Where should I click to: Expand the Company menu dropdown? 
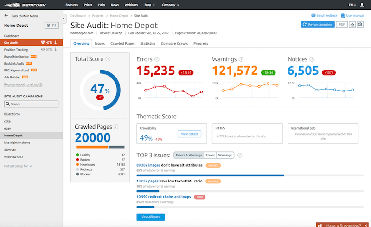pyautogui.click(x=171, y=5)
